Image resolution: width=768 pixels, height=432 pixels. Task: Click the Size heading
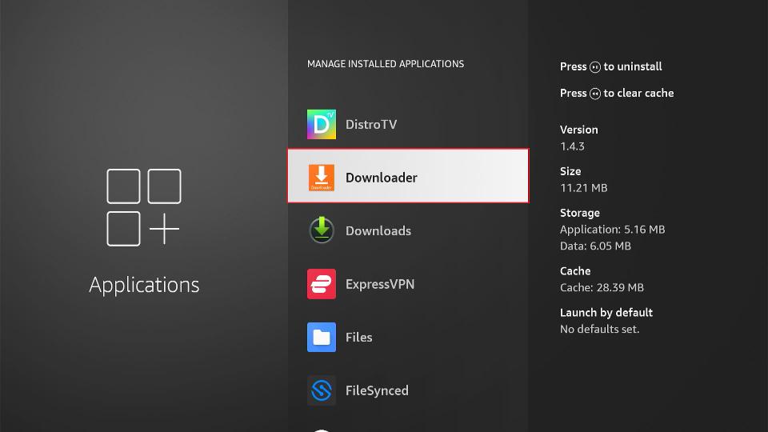(x=570, y=171)
